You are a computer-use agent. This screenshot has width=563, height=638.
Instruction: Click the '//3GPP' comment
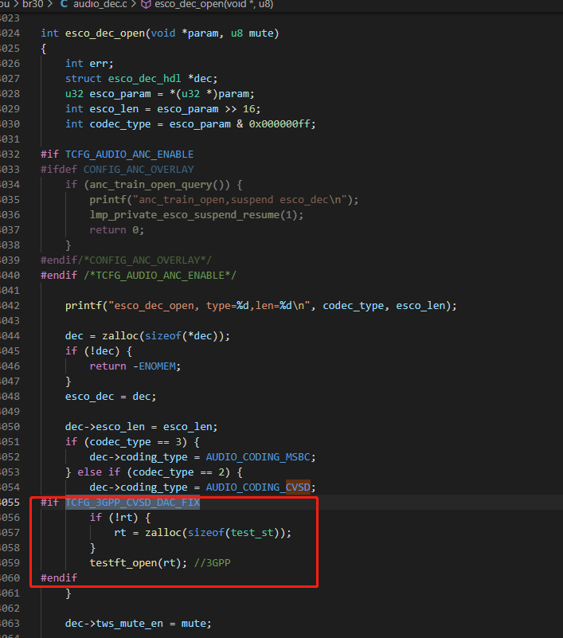tap(213, 563)
